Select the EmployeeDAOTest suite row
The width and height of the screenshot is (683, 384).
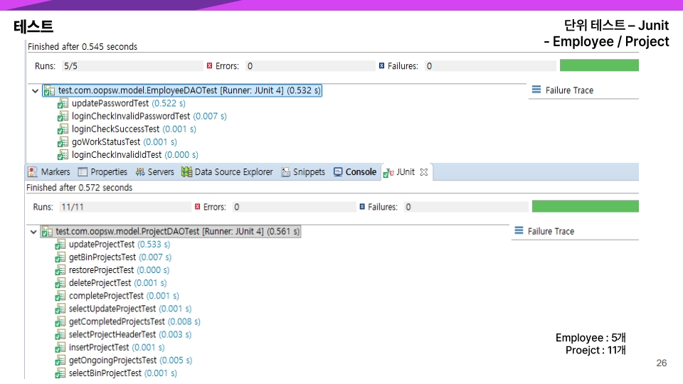[x=182, y=90]
